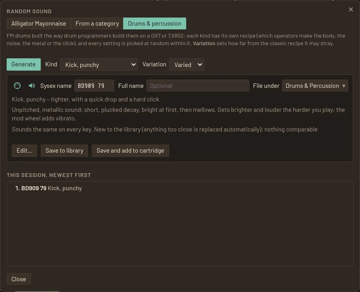This screenshot has width=360, height=292.
Task: Open the File under dropdown
Action: tap(315, 86)
